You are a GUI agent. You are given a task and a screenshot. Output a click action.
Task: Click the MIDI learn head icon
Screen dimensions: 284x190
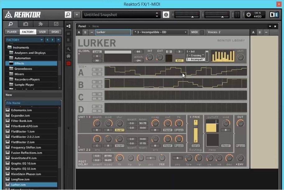click(x=68, y=56)
